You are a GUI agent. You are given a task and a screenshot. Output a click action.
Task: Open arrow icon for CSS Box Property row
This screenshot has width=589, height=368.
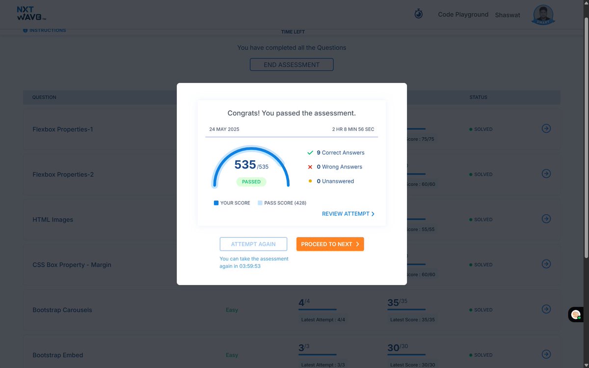pyautogui.click(x=546, y=264)
